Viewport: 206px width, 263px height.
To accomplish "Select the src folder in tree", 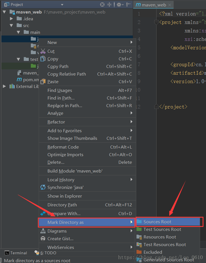I will [23, 25].
